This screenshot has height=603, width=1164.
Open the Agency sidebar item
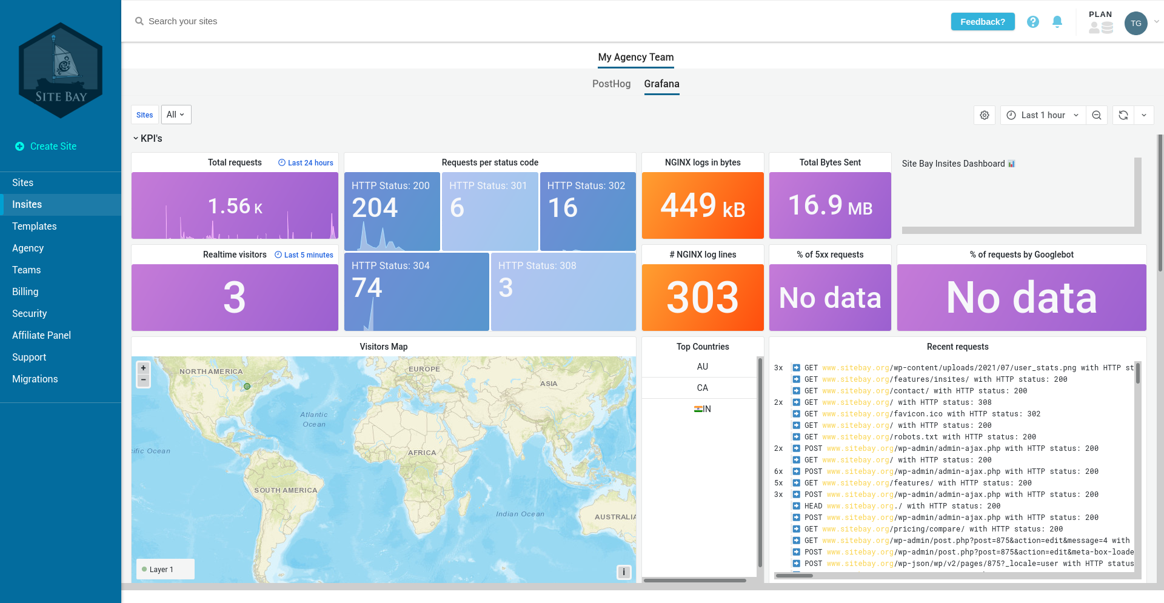point(61,248)
